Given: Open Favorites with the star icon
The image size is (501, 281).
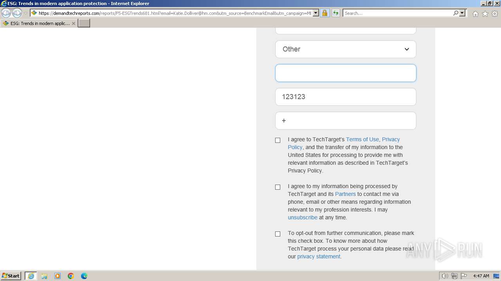Looking at the screenshot, I should 485,14.
